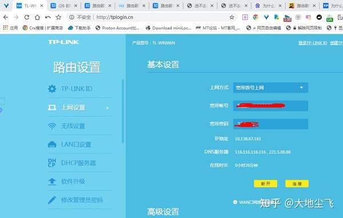Click the purple lightning extension icon

click(245, 17)
